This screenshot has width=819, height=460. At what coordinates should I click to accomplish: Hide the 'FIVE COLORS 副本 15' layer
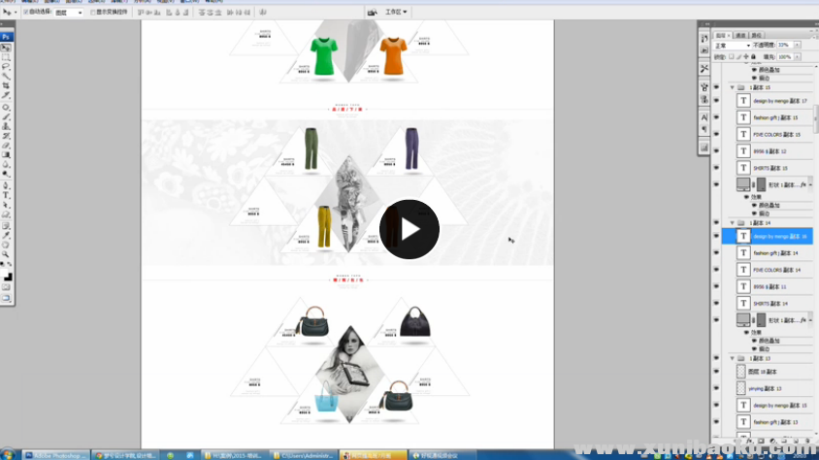716,135
